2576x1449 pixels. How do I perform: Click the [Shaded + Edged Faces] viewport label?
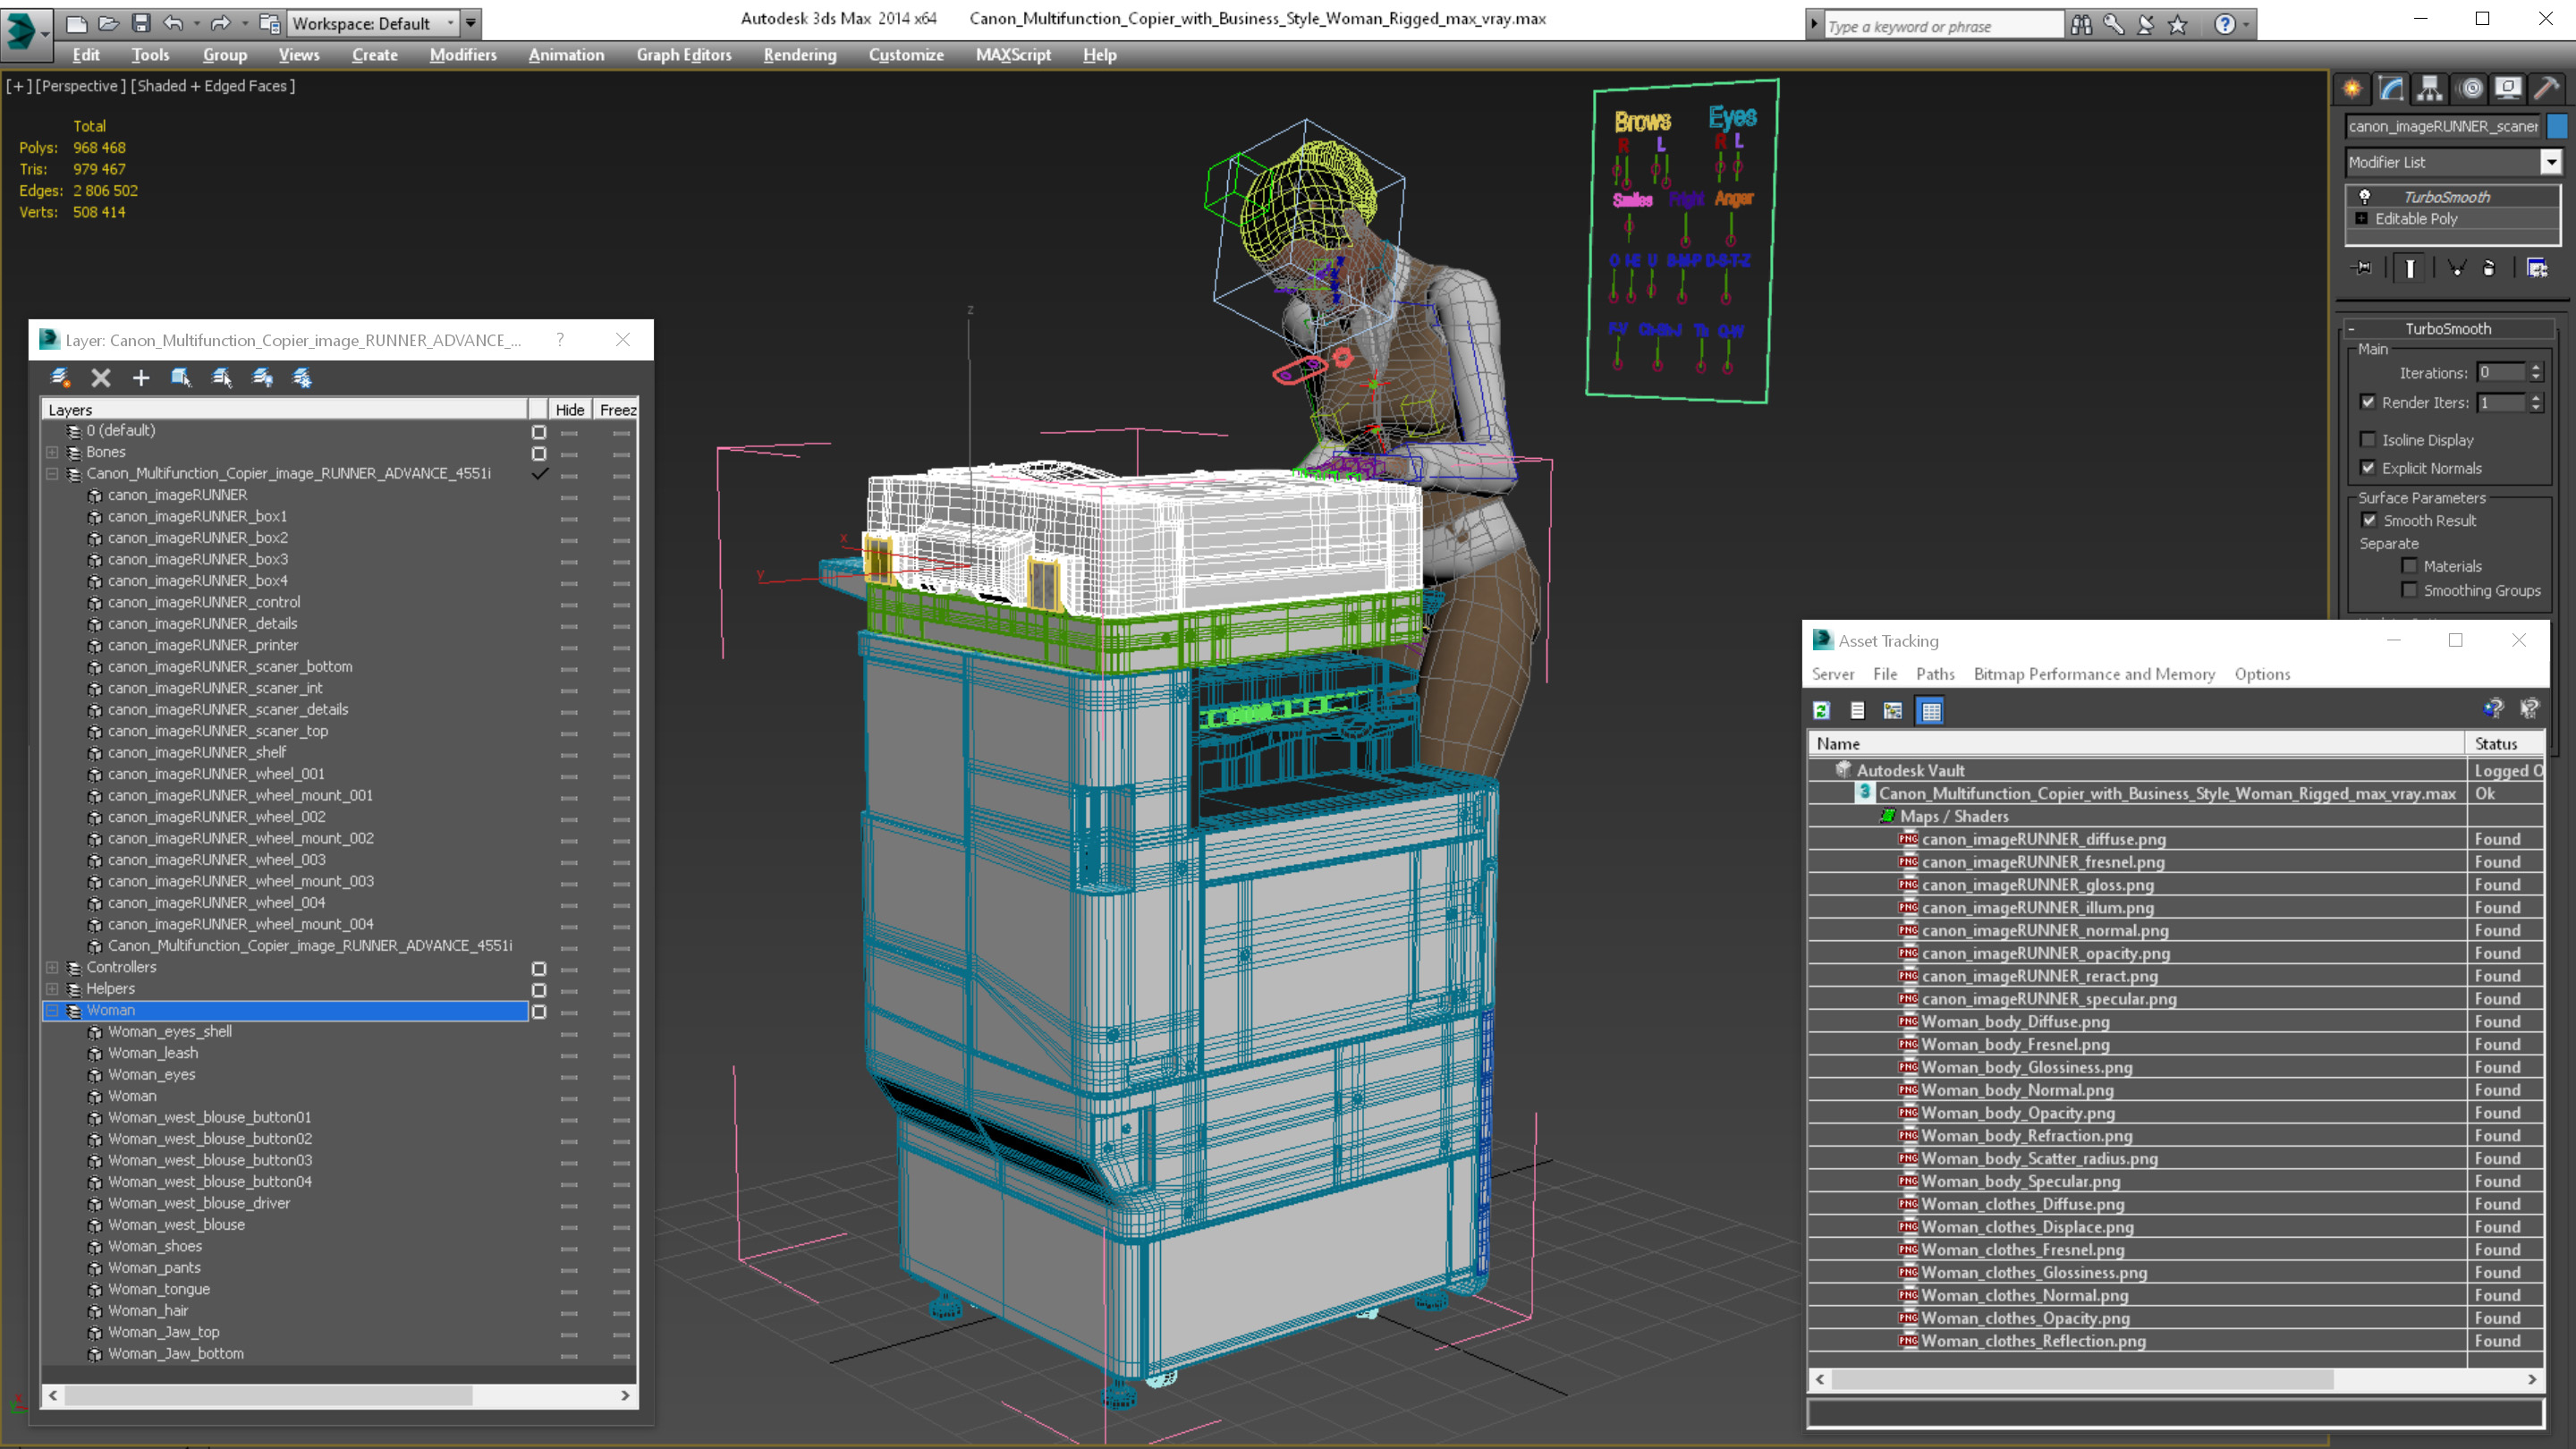coord(213,86)
